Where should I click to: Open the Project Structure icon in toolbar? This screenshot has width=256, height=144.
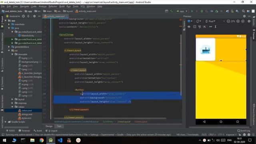(x=248, y=11)
